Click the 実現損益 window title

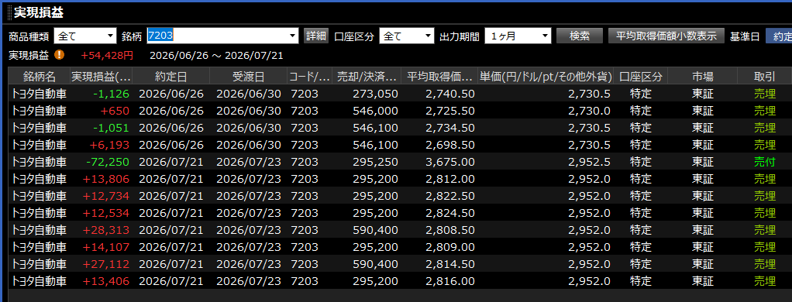(x=39, y=12)
